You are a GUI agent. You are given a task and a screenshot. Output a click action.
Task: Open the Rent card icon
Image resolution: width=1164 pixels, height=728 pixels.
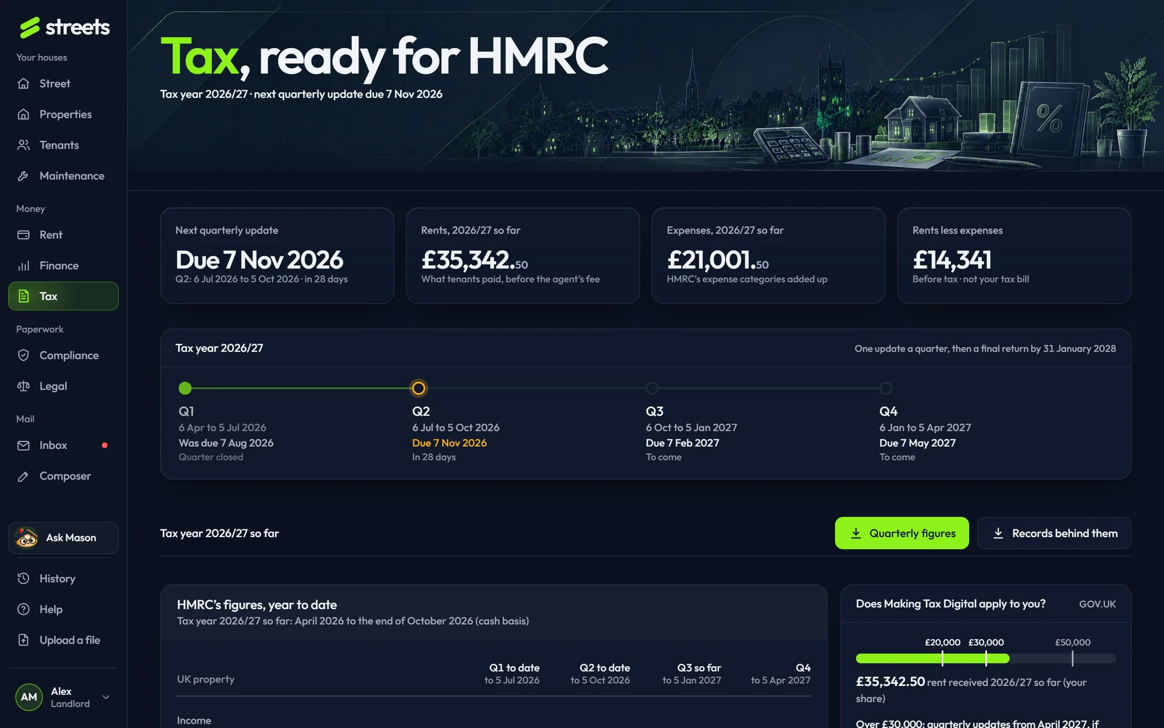[23, 235]
